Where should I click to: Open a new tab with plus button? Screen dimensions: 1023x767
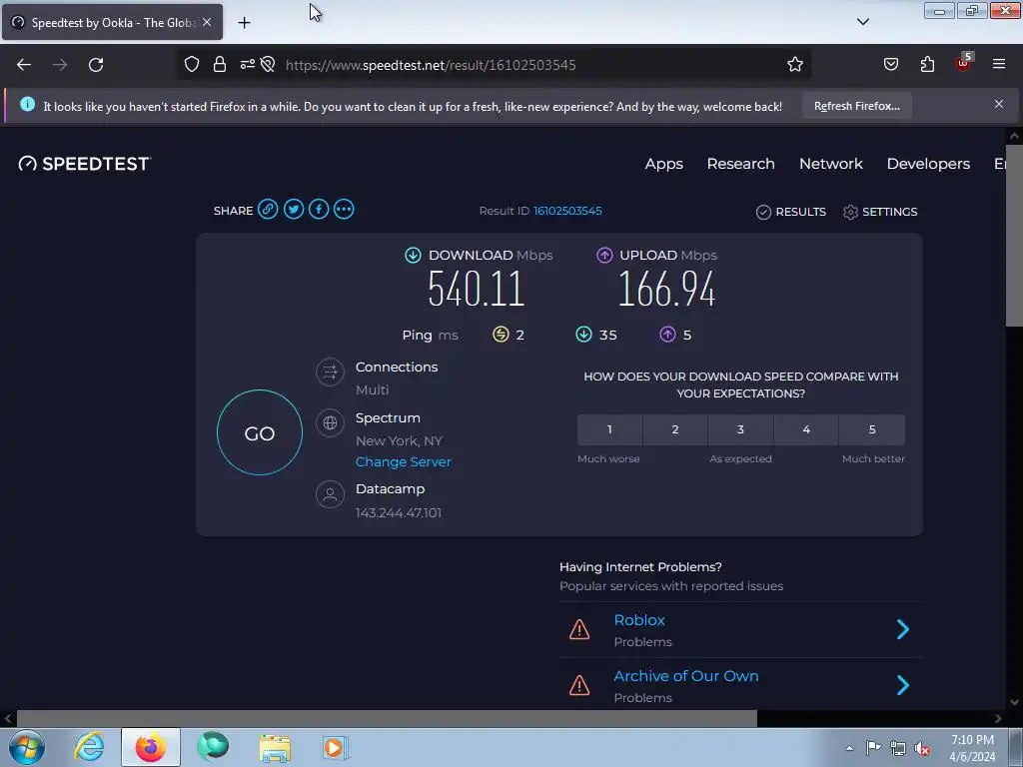coord(244,23)
